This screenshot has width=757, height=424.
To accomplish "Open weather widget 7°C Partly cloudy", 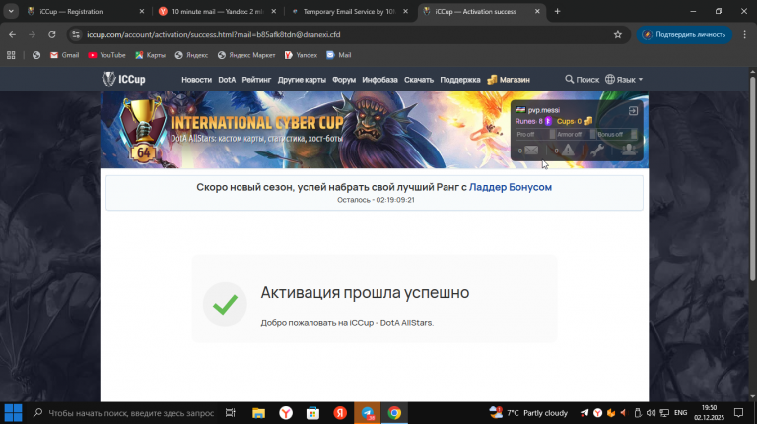I will pos(529,413).
